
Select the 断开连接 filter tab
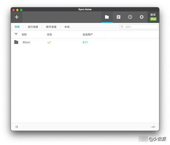(51, 27)
